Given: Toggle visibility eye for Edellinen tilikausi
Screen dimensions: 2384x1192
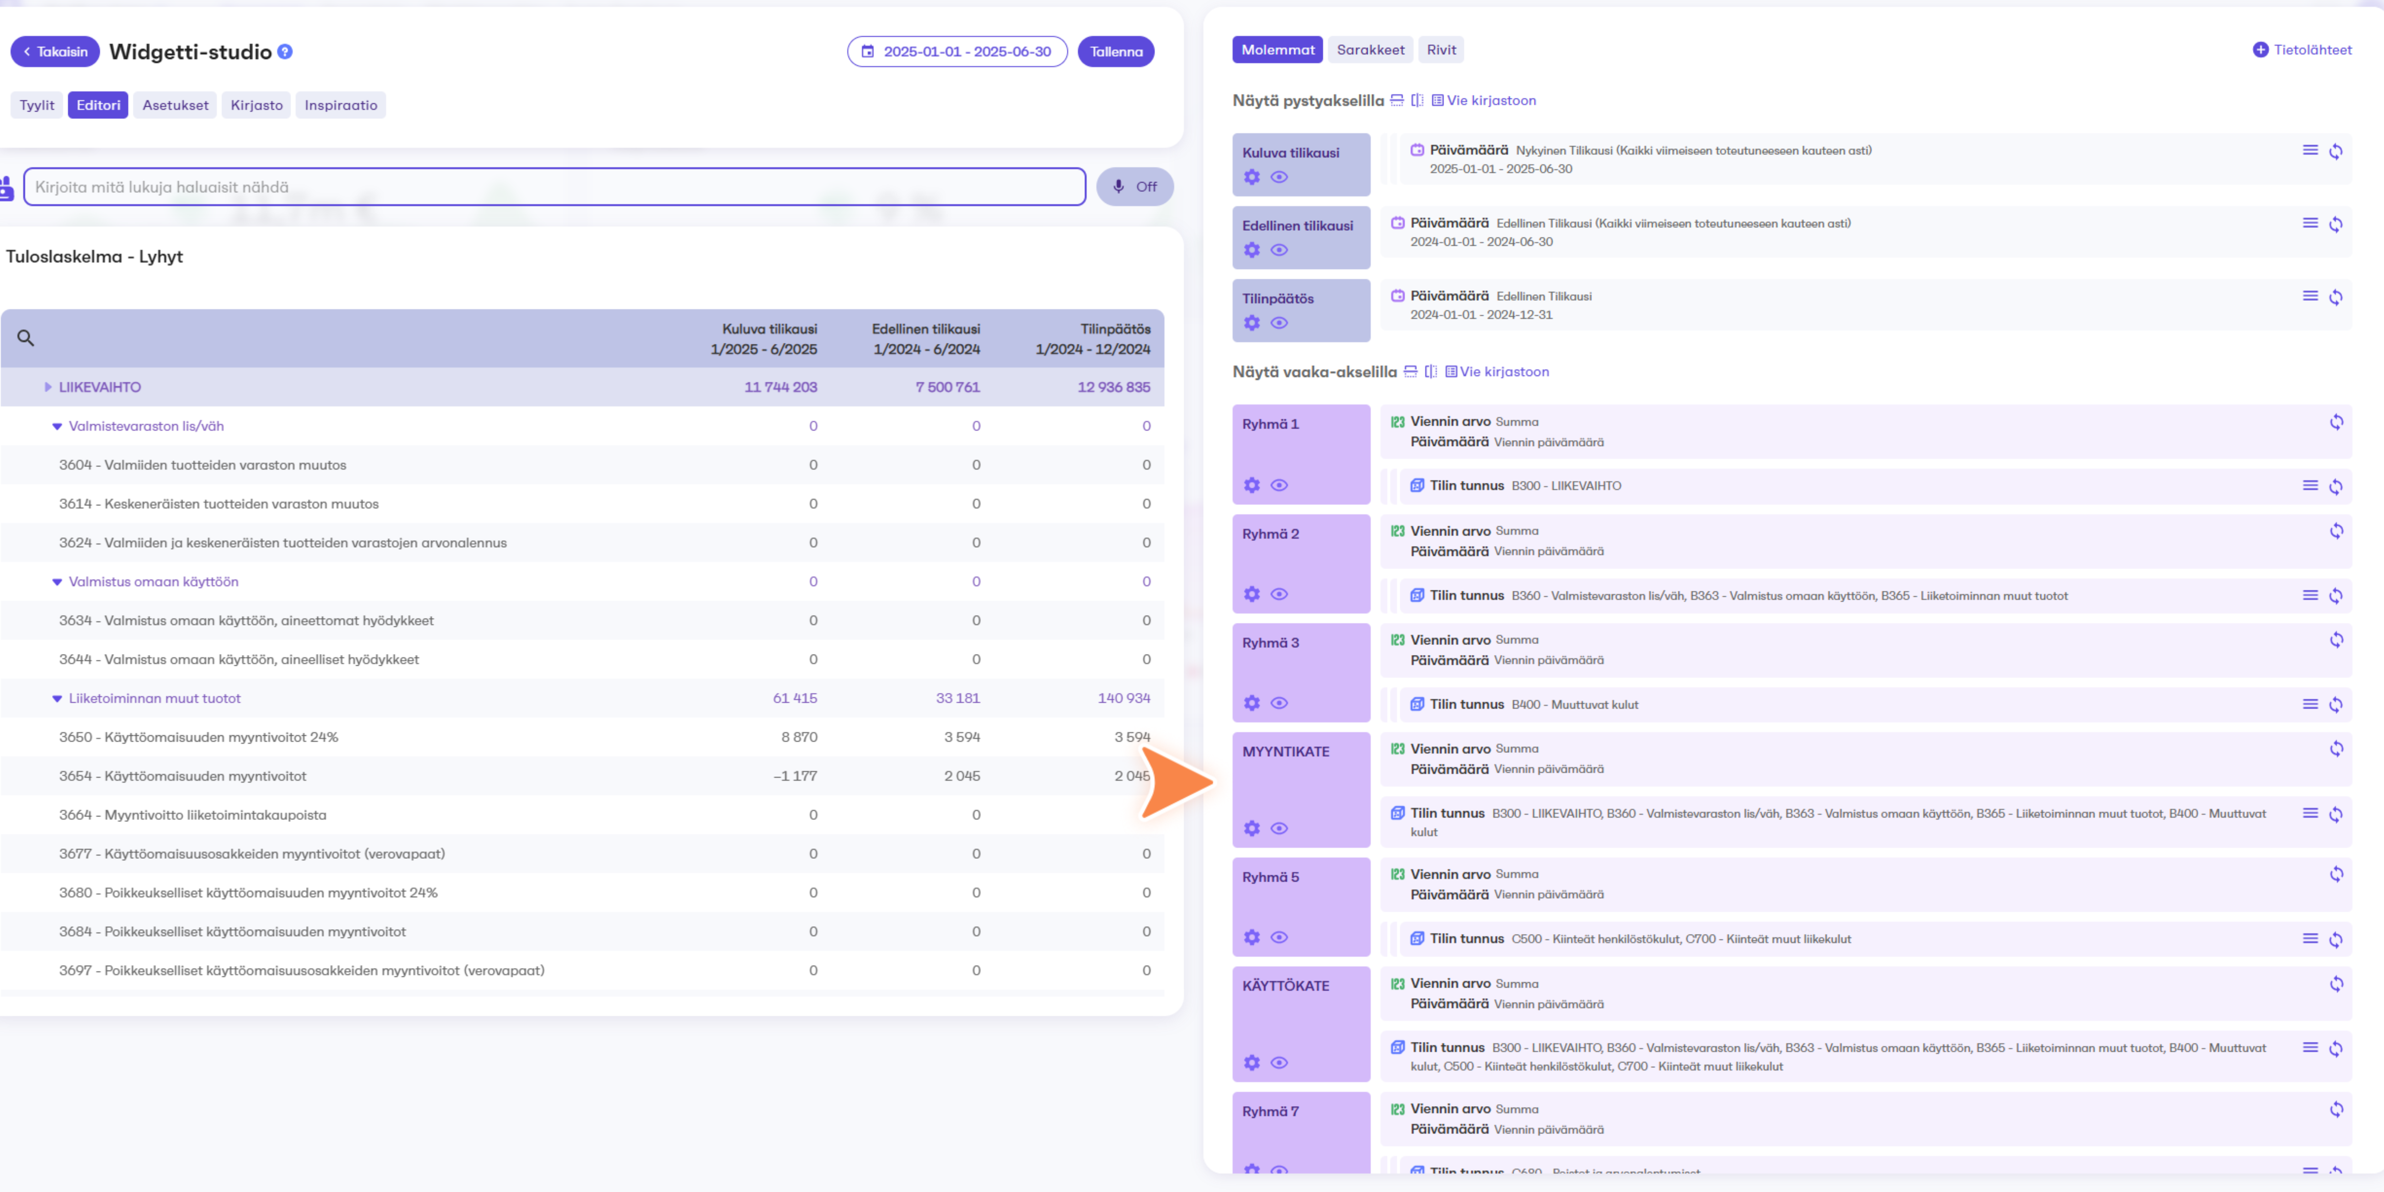Looking at the screenshot, I should coord(1279,250).
